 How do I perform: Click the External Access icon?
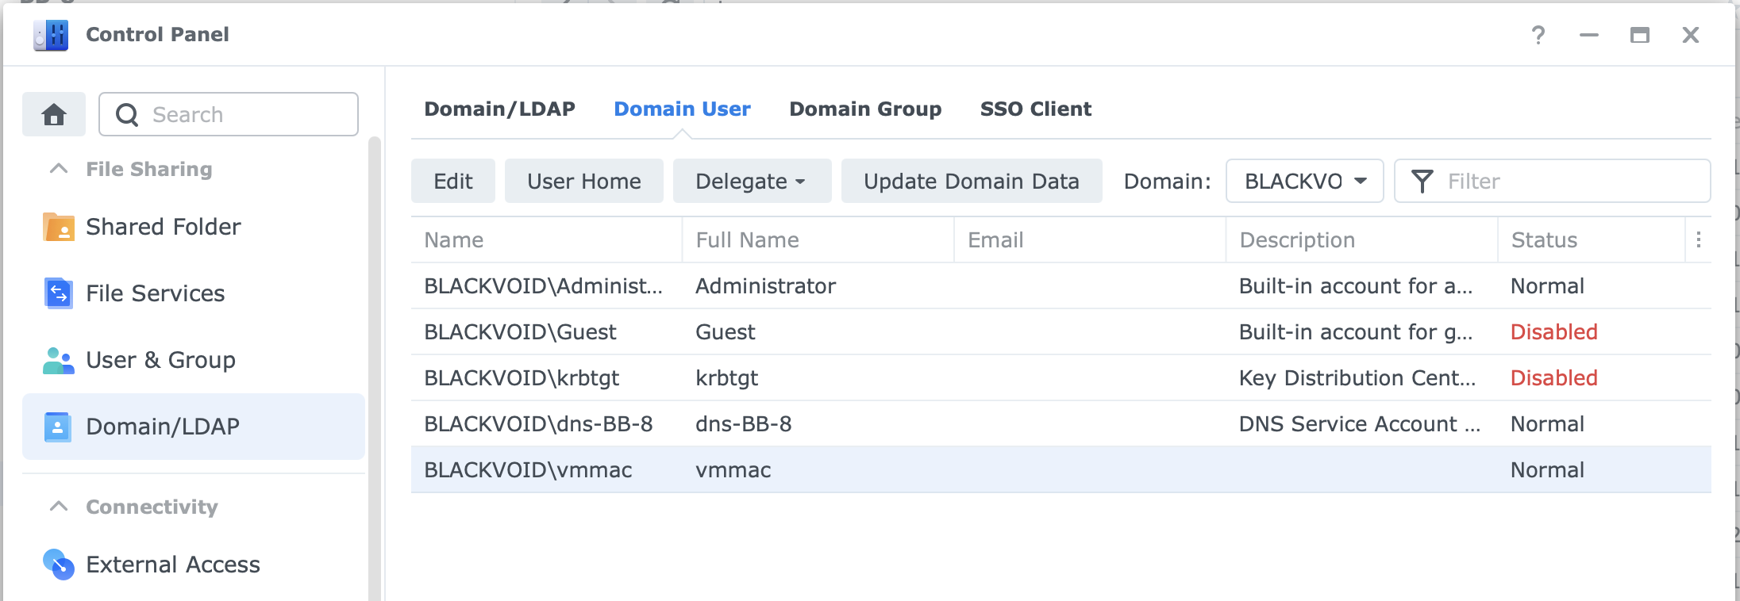click(x=58, y=565)
